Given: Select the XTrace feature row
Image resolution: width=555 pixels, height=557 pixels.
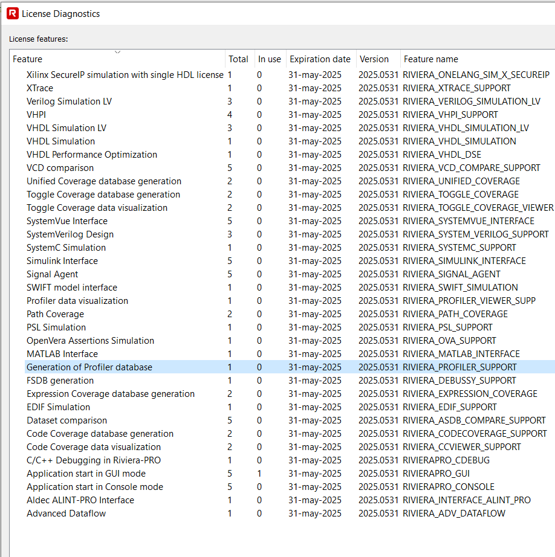Looking at the screenshot, I should [x=40, y=88].
